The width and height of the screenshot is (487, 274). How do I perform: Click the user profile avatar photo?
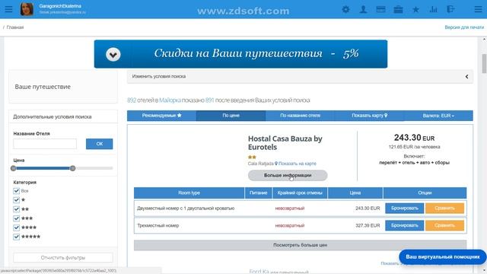click(x=27, y=9)
